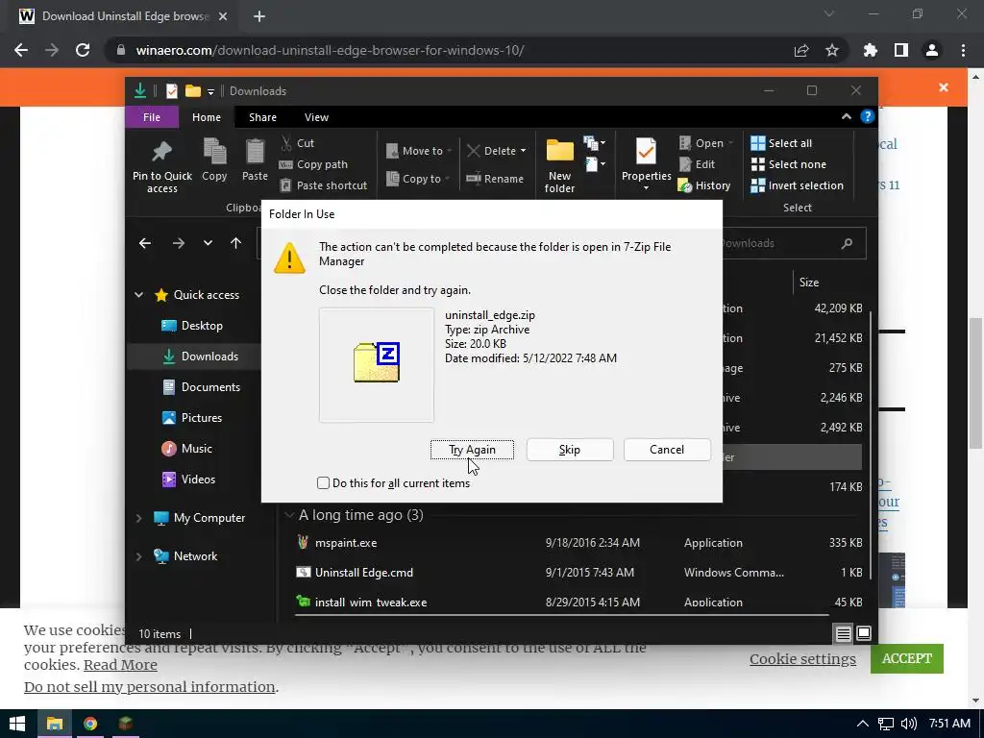
Task: Switch to the Share ribbon tab
Action: click(262, 117)
